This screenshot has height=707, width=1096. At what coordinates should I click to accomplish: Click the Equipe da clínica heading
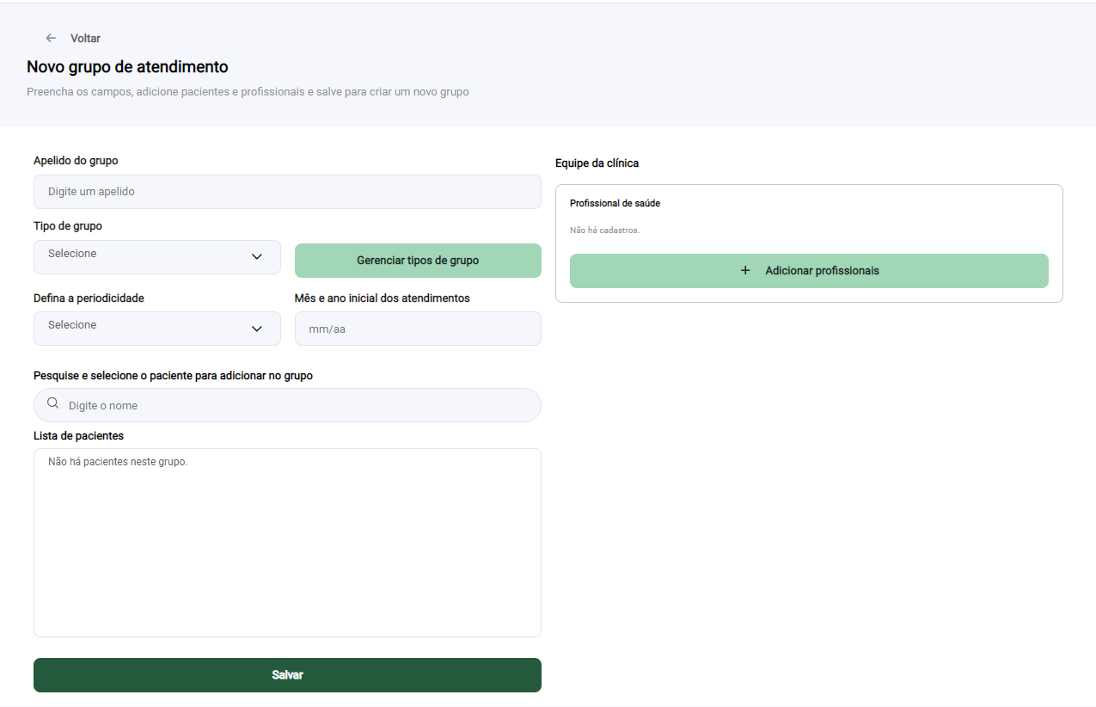[x=597, y=163]
